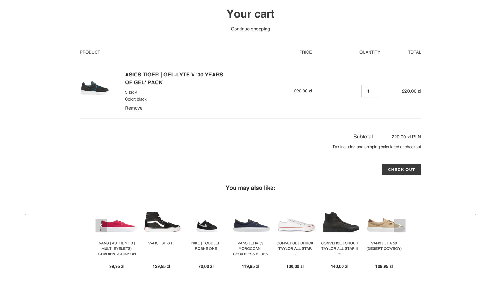Image resolution: width=501 pixels, height=282 pixels.
Task: Open the Vans Era 59 Desert Cowboy title
Action: pyautogui.click(x=384, y=246)
